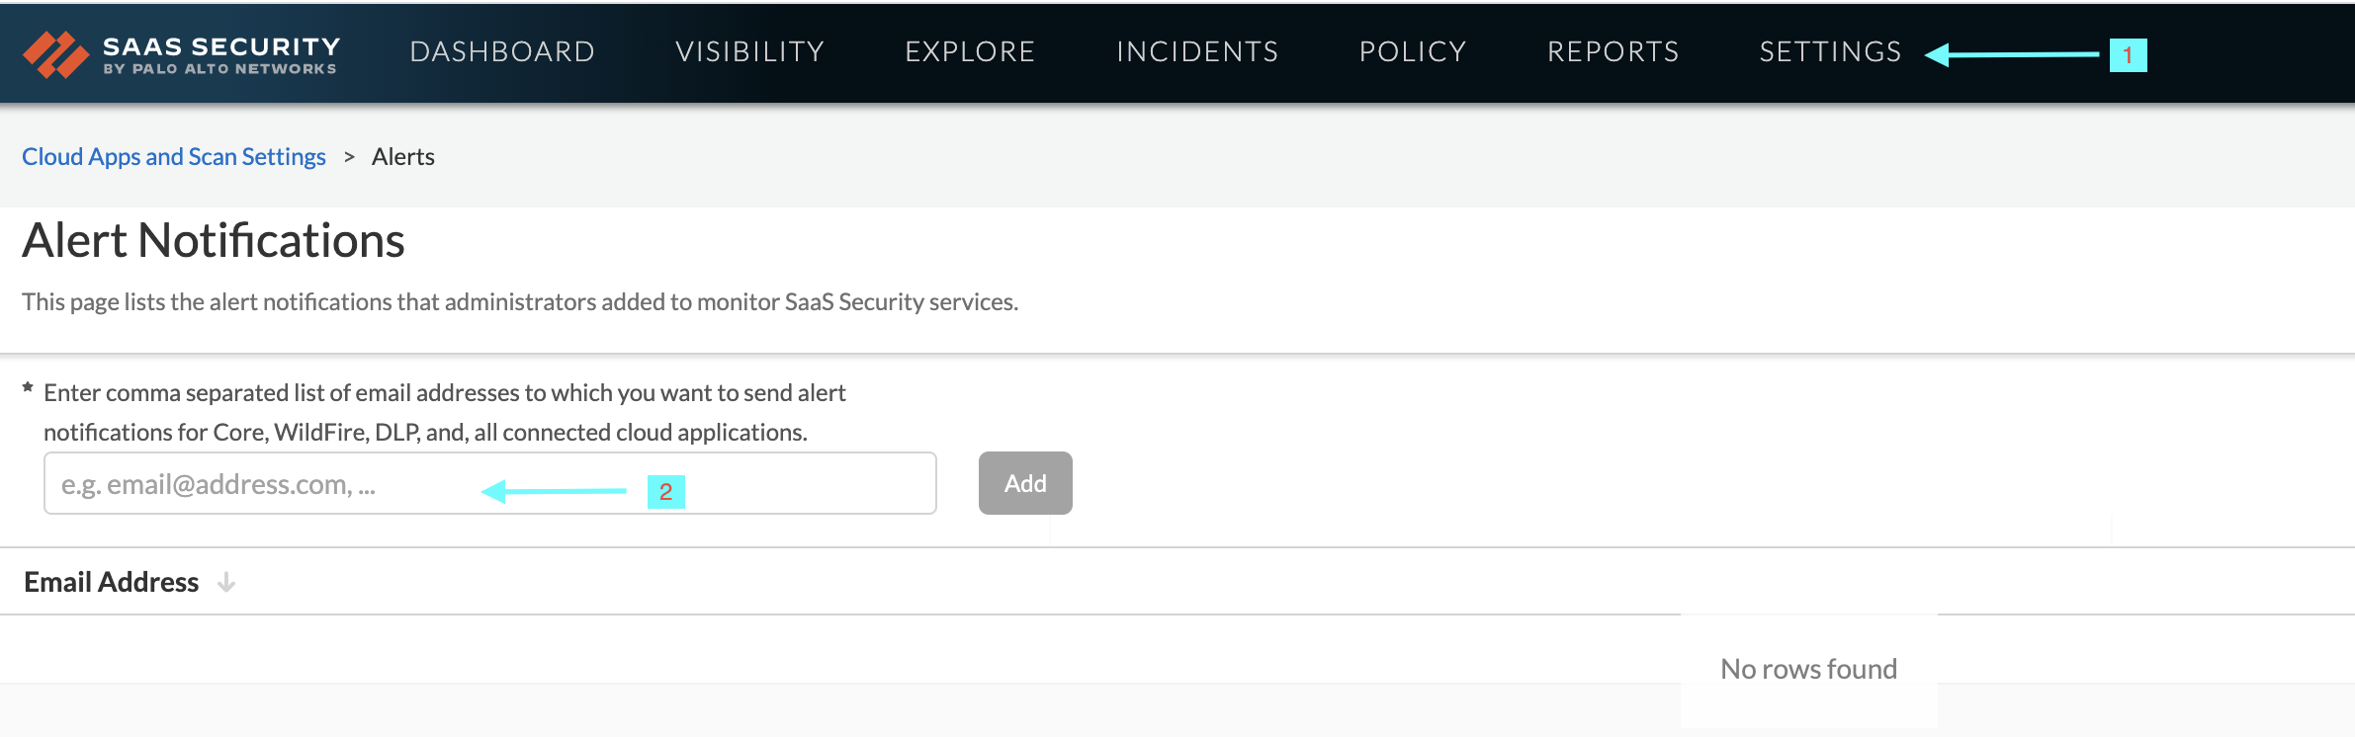Click the SaaS Security orange logo icon
Screen dimensions: 2355x737
coord(55,54)
